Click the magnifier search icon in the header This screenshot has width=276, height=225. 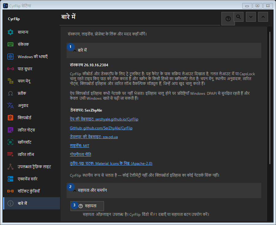click(239, 17)
